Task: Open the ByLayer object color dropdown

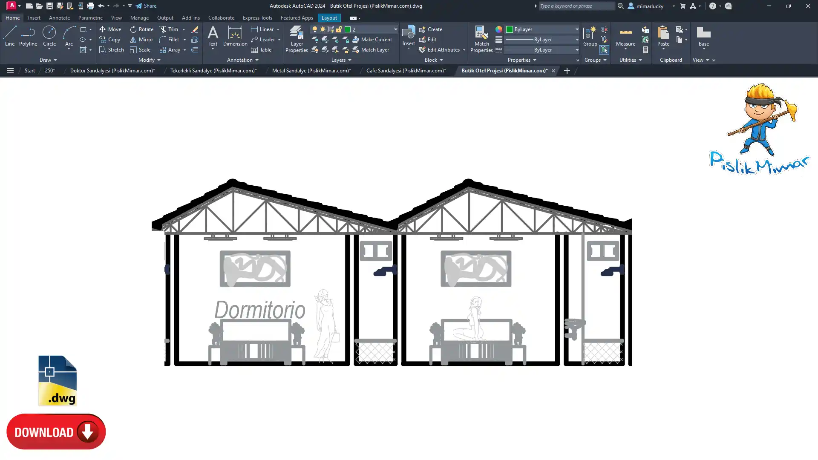Action: coord(577,29)
